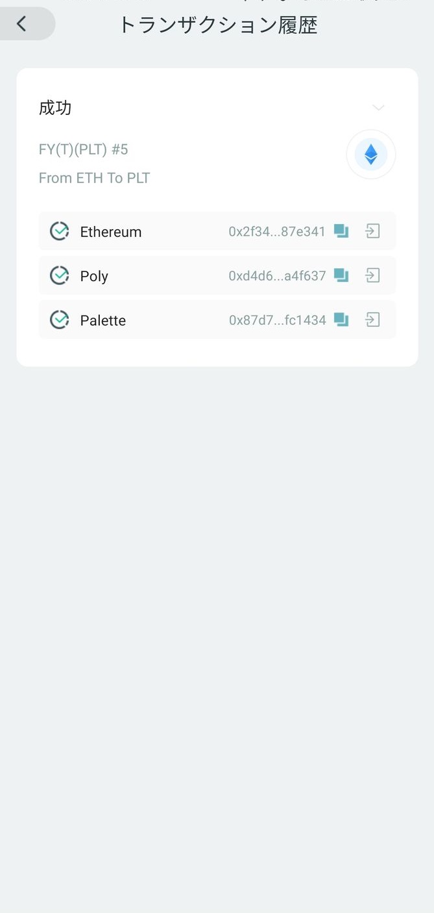Click the Poly success checkmark
Screen dimensions: 434x913
[59, 275]
